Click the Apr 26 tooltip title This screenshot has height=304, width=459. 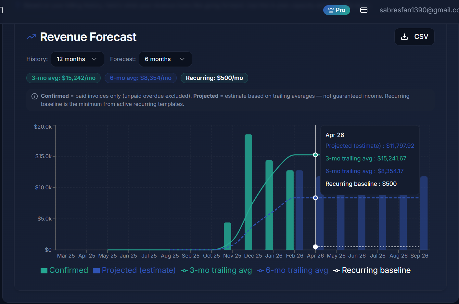pos(335,135)
